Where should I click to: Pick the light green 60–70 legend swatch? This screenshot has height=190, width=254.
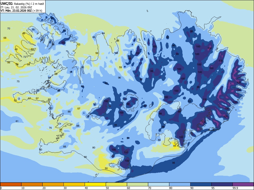pyautogui.click(x=137, y=184)
